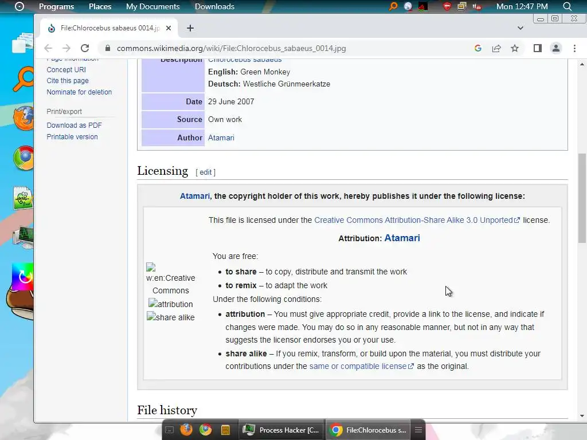587x440 pixels.
Task: Click the red shield tray icon
Action: [447, 6]
